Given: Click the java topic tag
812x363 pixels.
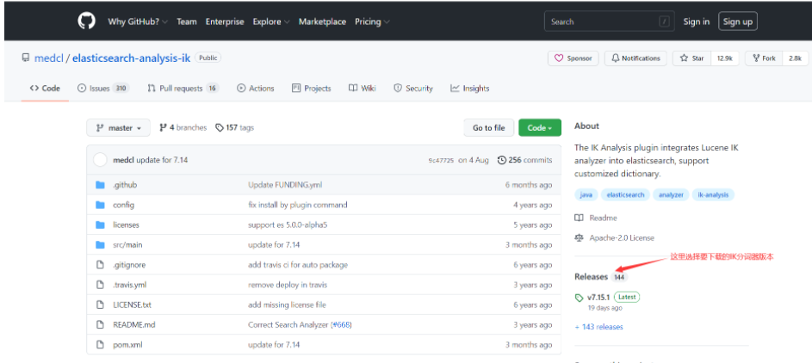Looking at the screenshot, I should tap(586, 195).
